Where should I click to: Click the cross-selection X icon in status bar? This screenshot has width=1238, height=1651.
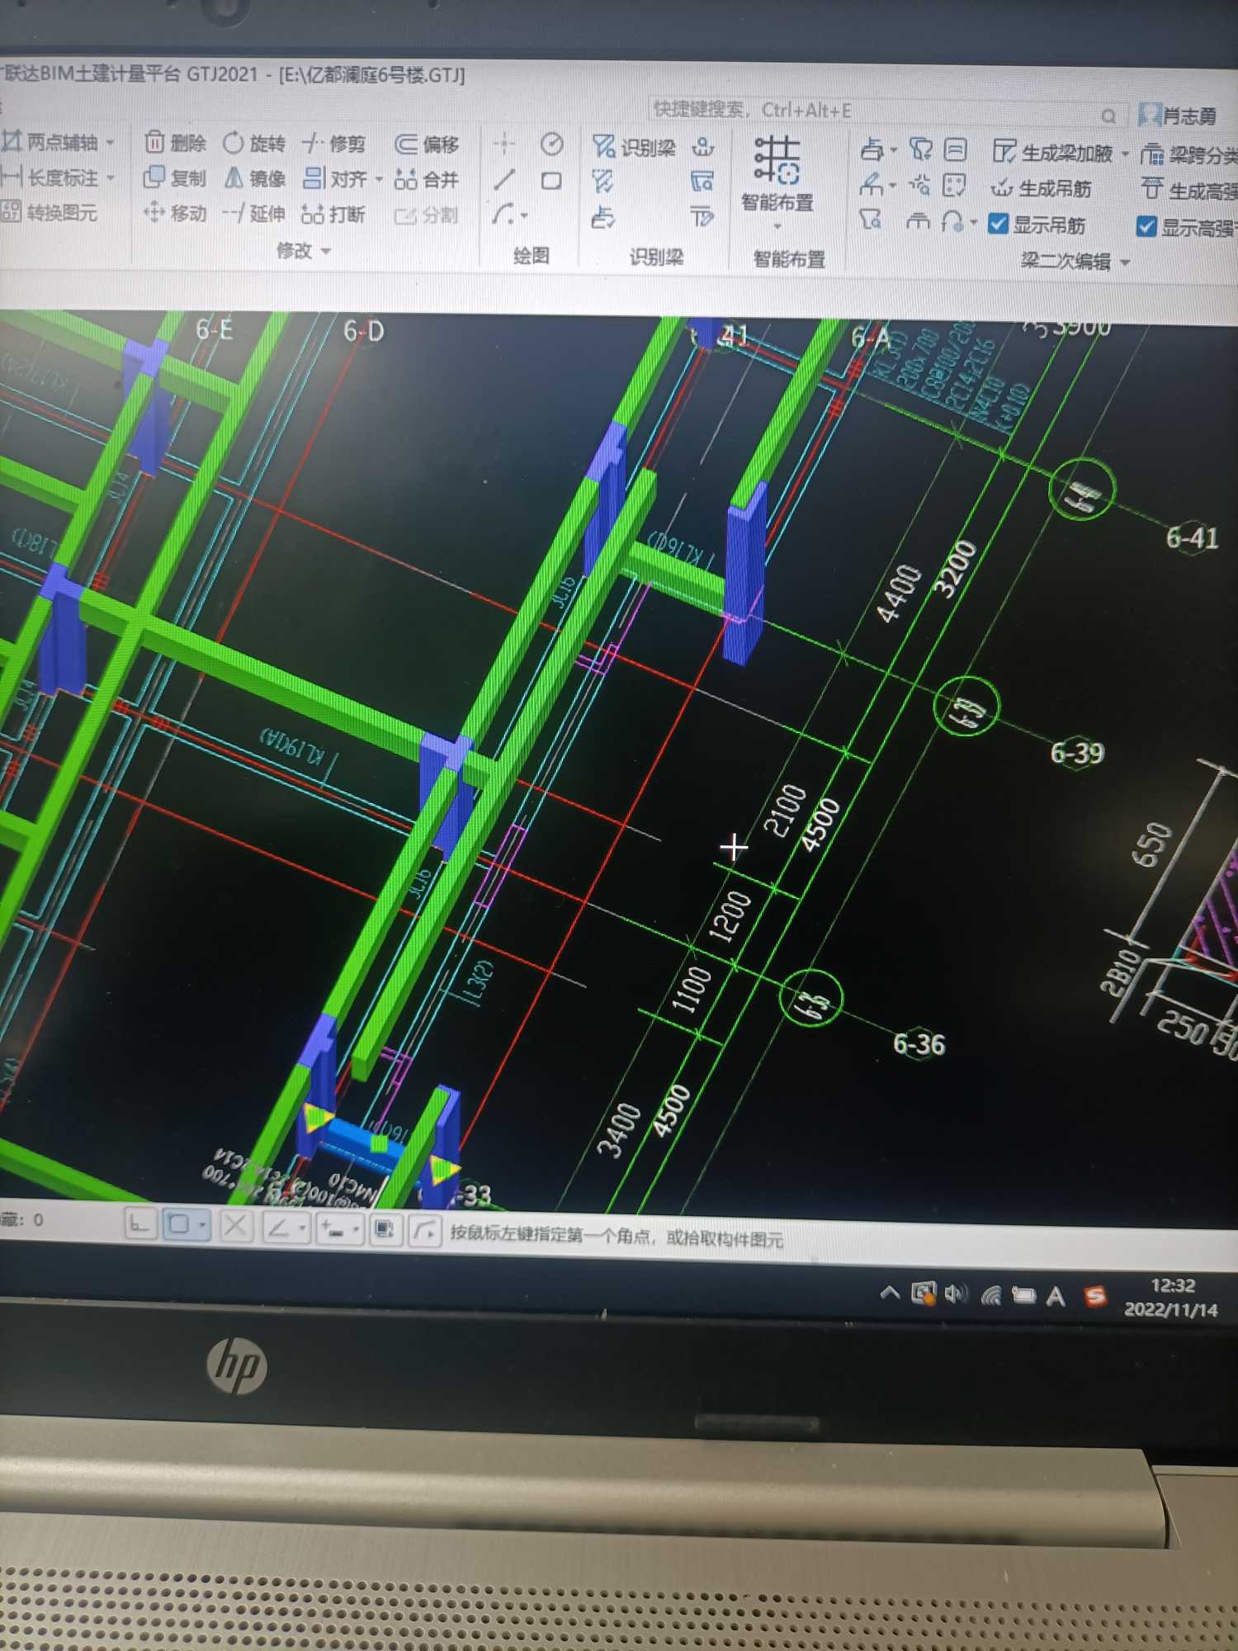coord(235,1226)
